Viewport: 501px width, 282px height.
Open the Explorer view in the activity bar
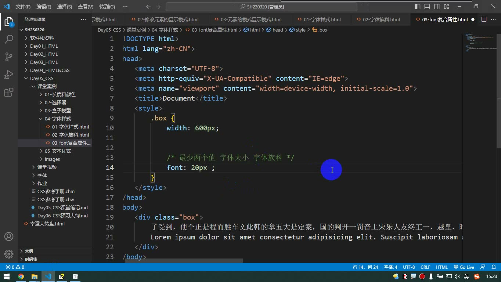coord(8,22)
